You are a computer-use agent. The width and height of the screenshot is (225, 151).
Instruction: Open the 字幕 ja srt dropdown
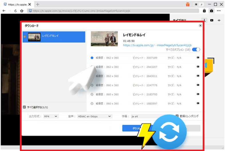coord(146,116)
